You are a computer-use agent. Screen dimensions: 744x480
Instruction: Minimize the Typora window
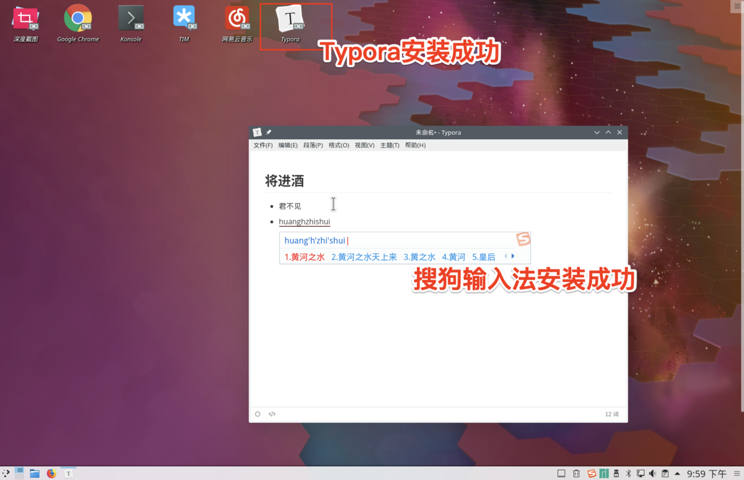(x=597, y=132)
